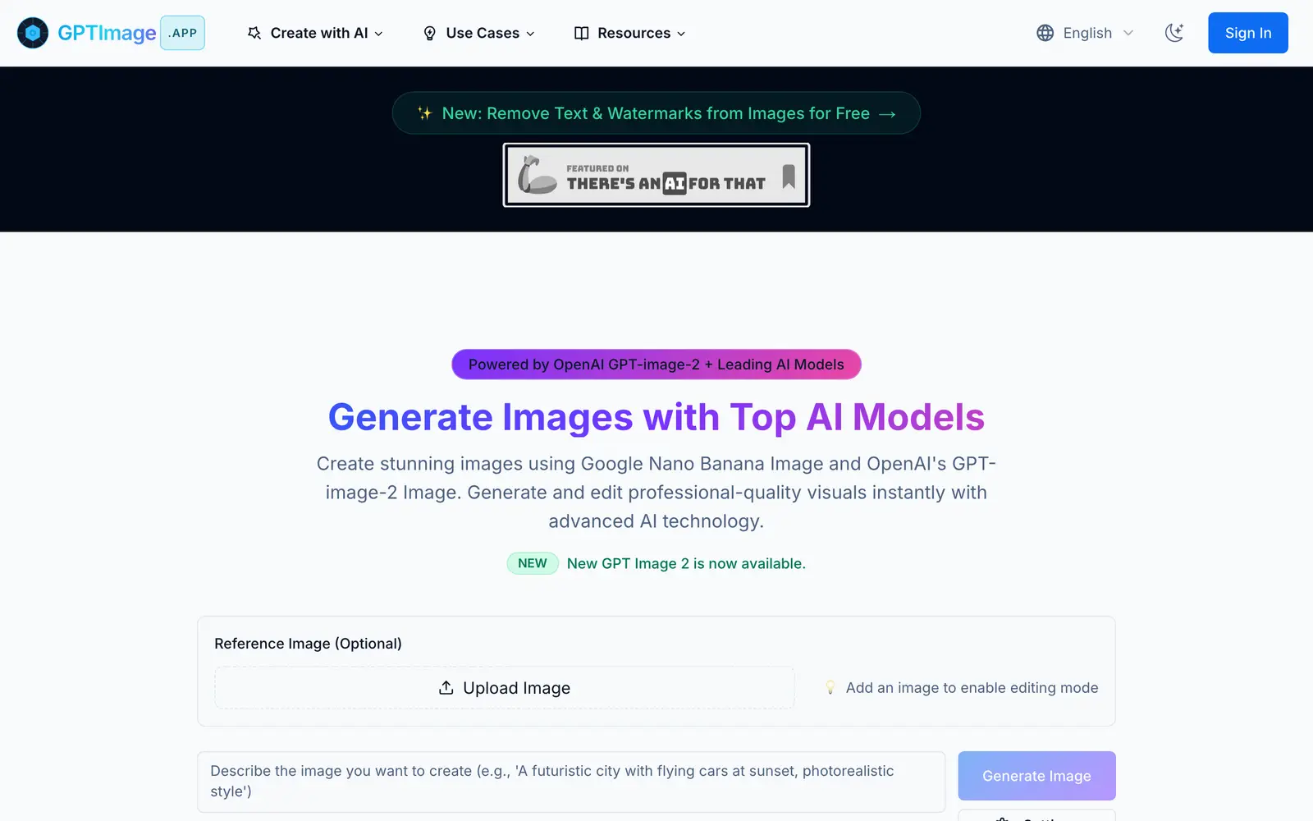Click Powered by OpenAI GPT-image-2 pill
This screenshot has width=1313, height=821.
(x=656, y=365)
